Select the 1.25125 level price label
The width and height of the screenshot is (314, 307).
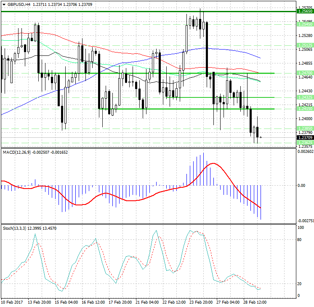(305, 45)
